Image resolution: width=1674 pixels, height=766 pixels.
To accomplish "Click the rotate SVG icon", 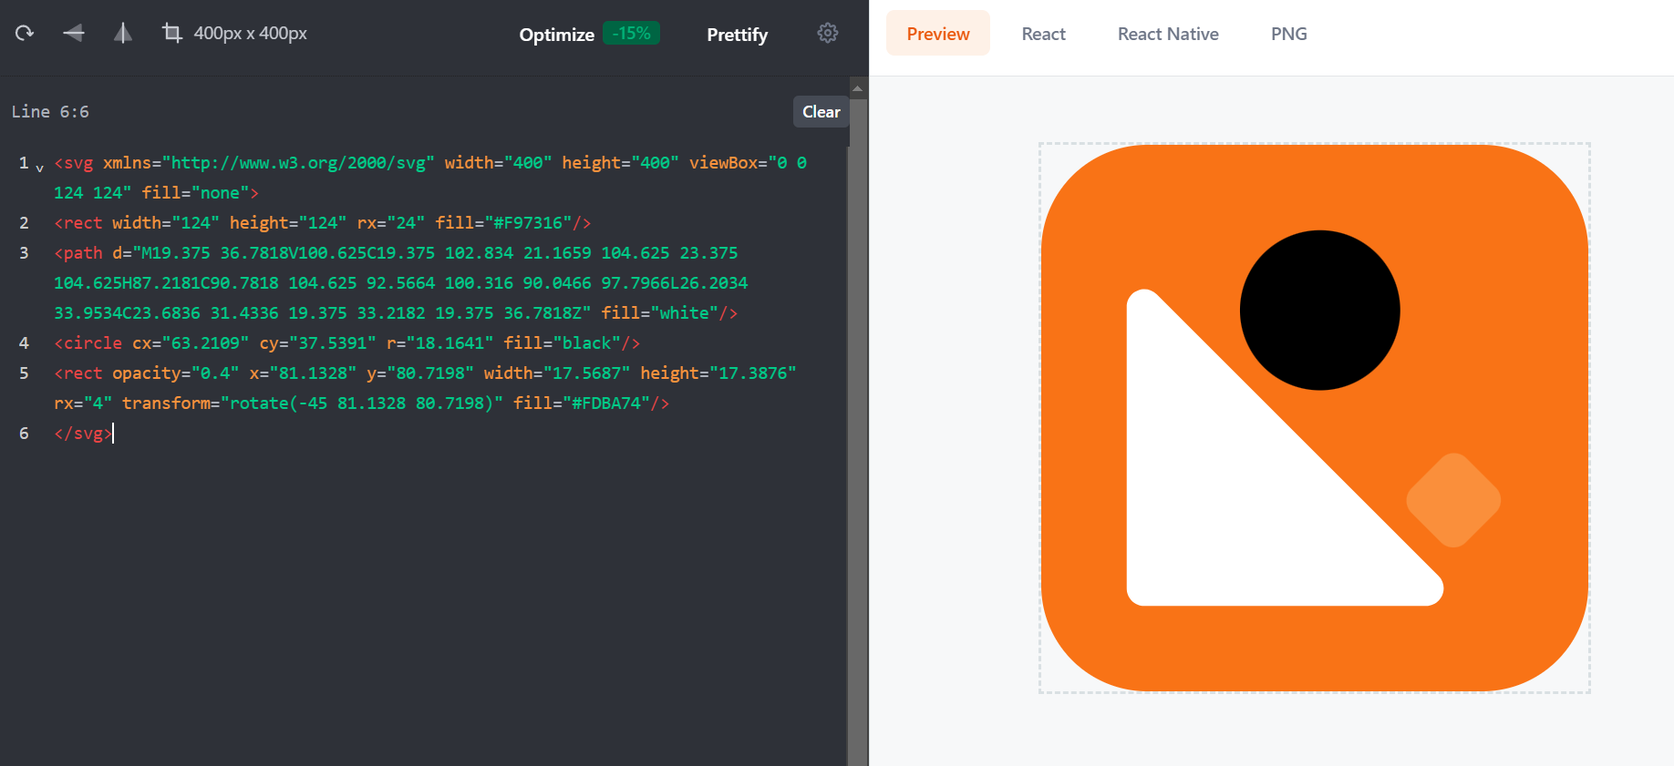I will click(x=25, y=34).
